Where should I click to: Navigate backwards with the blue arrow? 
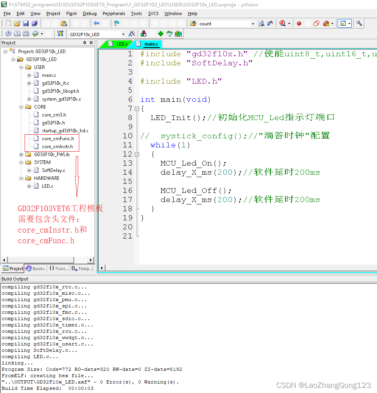point(96,23)
